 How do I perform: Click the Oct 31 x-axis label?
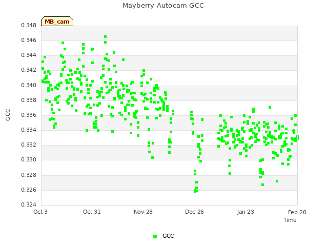click(92, 212)
